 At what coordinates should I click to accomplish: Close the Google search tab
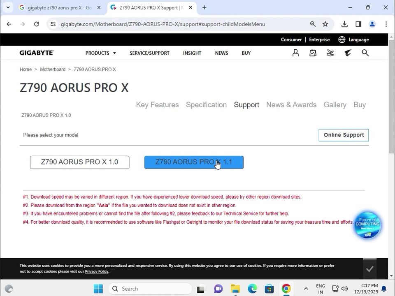click(x=99, y=7)
